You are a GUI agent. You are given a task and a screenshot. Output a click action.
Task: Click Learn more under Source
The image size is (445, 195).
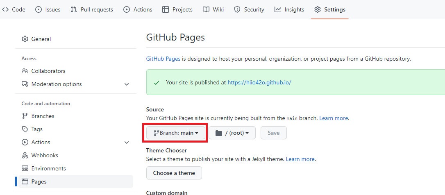tap(334, 118)
